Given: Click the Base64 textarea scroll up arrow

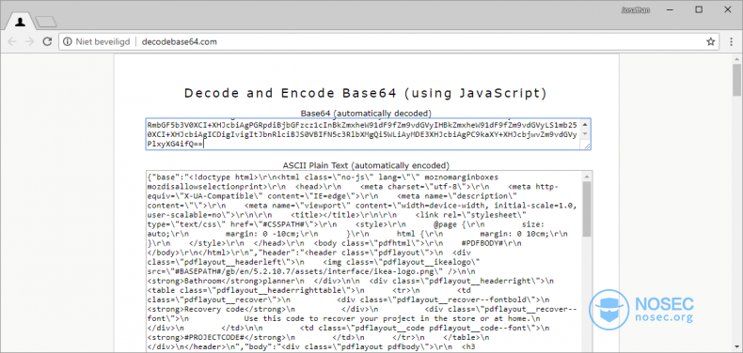Looking at the screenshot, I should (x=585, y=125).
